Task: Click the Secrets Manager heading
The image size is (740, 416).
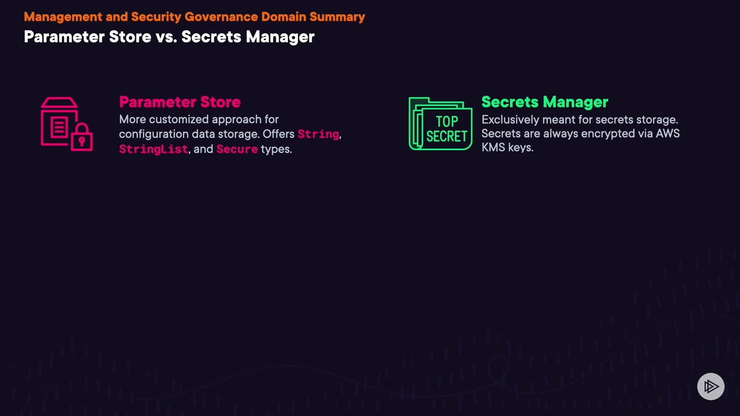Action: pos(545,102)
